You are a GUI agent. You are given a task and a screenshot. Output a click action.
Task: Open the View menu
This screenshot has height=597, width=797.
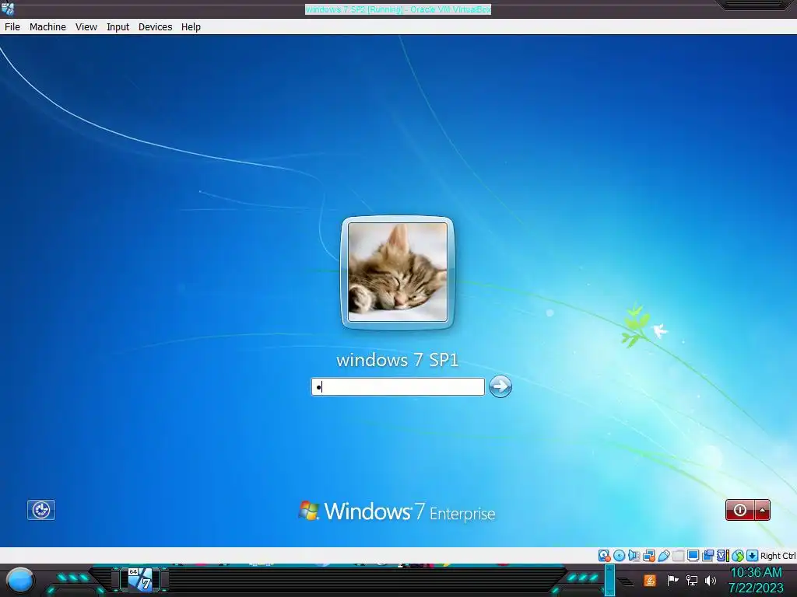(x=86, y=27)
